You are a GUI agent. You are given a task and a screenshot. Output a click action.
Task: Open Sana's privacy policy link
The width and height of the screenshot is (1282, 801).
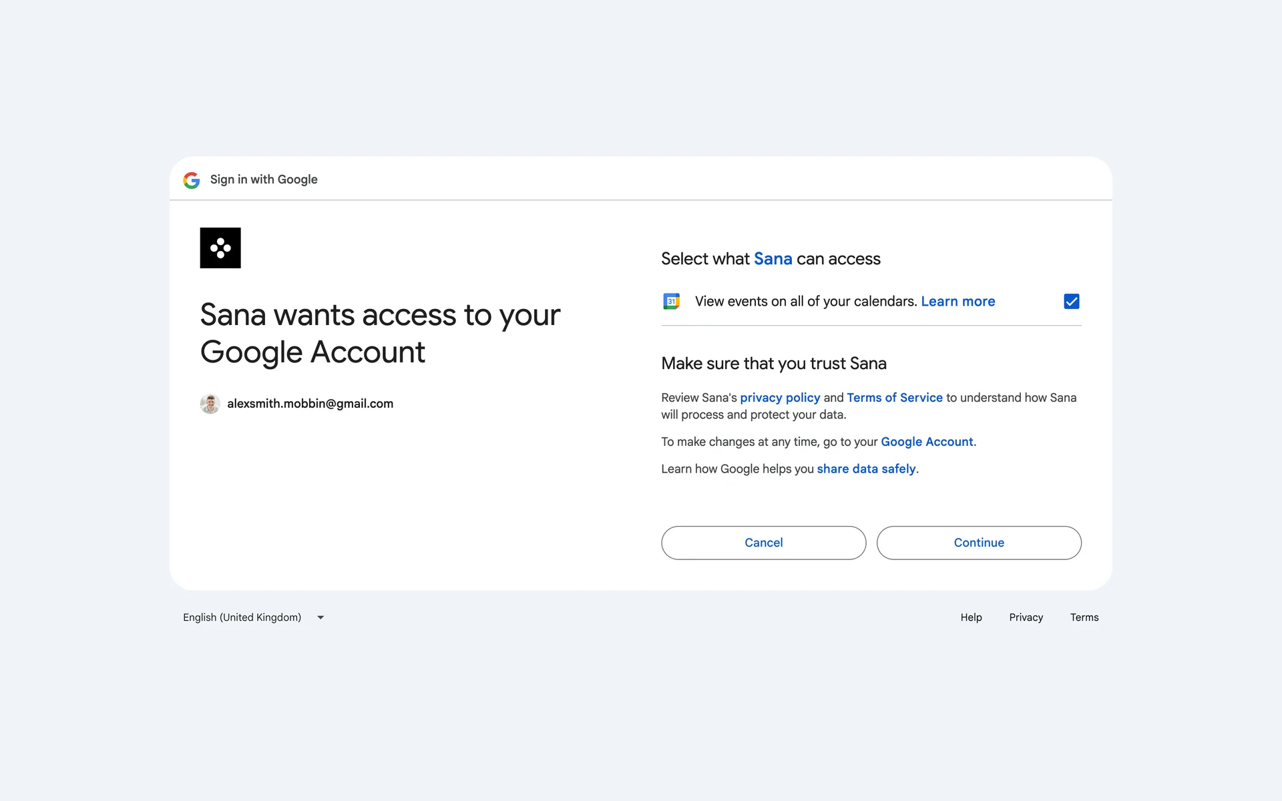coord(780,398)
